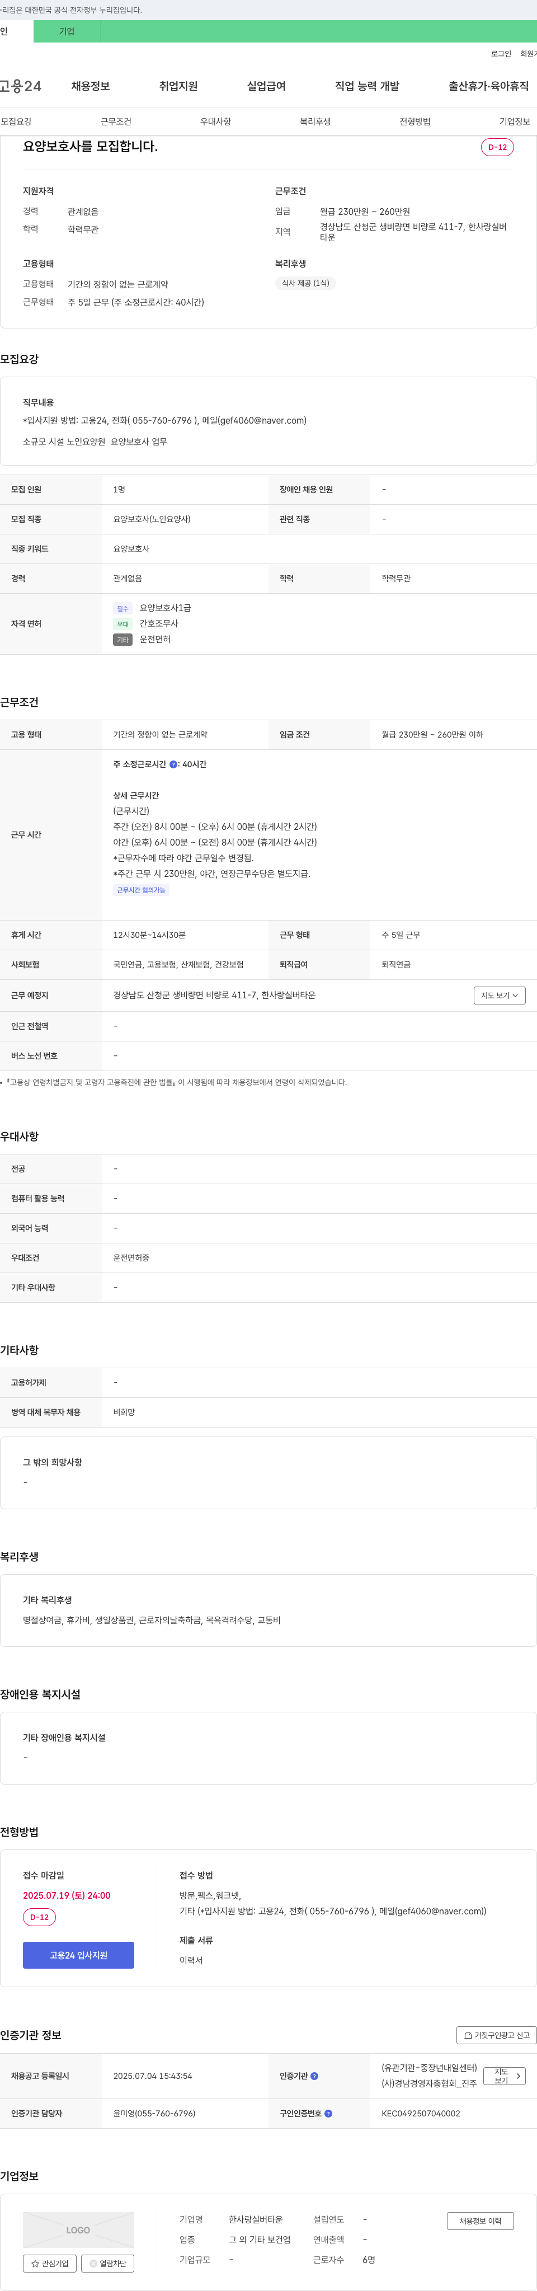The image size is (537, 2291).
Task: Open 직업 능력 개발 menu
Action: 367,86
